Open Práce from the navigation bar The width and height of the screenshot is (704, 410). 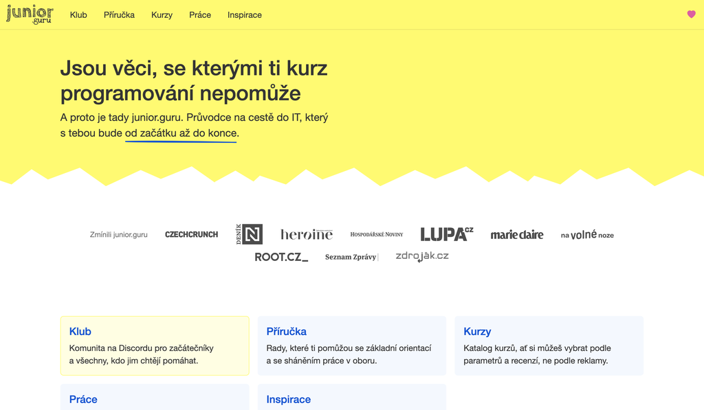point(200,15)
